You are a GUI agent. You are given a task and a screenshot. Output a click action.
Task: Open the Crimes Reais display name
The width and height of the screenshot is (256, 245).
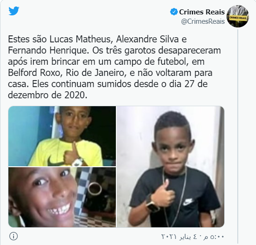(x=202, y=12)
